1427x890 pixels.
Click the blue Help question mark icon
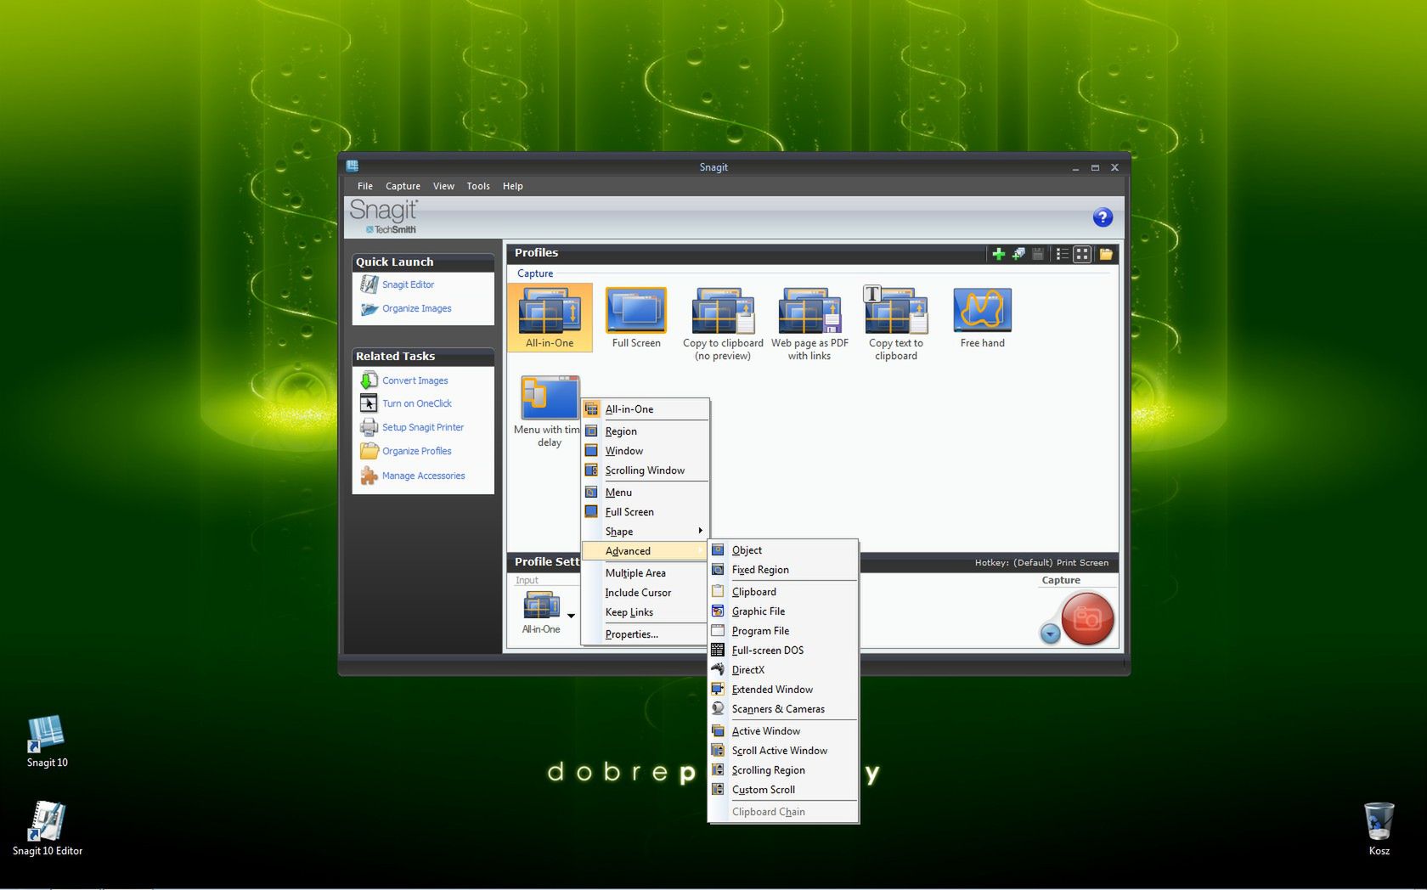[x=1103, y=217]
